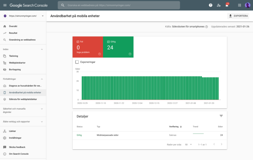Click the Sökruta för webbplatslänkar layers icon
Viewport: 253px width, 160px height.
tap(5, 99)
